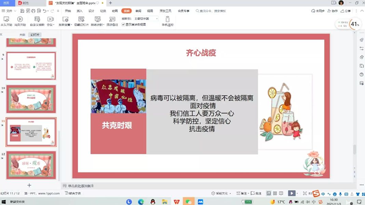Open WeChat from the taskbar
The height and width of the screenshot is (205, 365).
189,201
